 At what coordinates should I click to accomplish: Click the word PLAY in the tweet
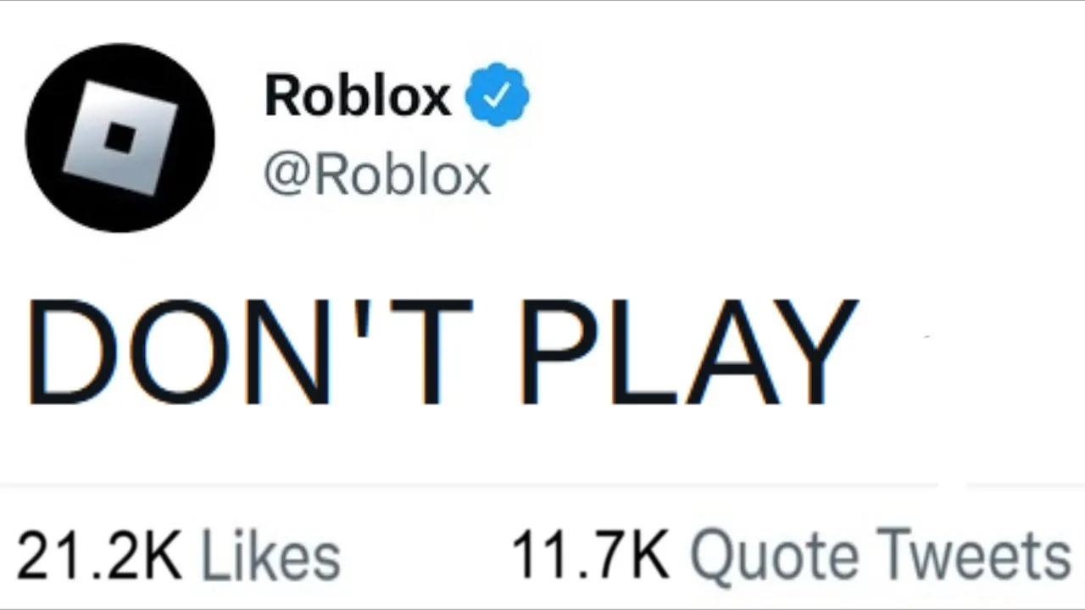click(687, 352)
